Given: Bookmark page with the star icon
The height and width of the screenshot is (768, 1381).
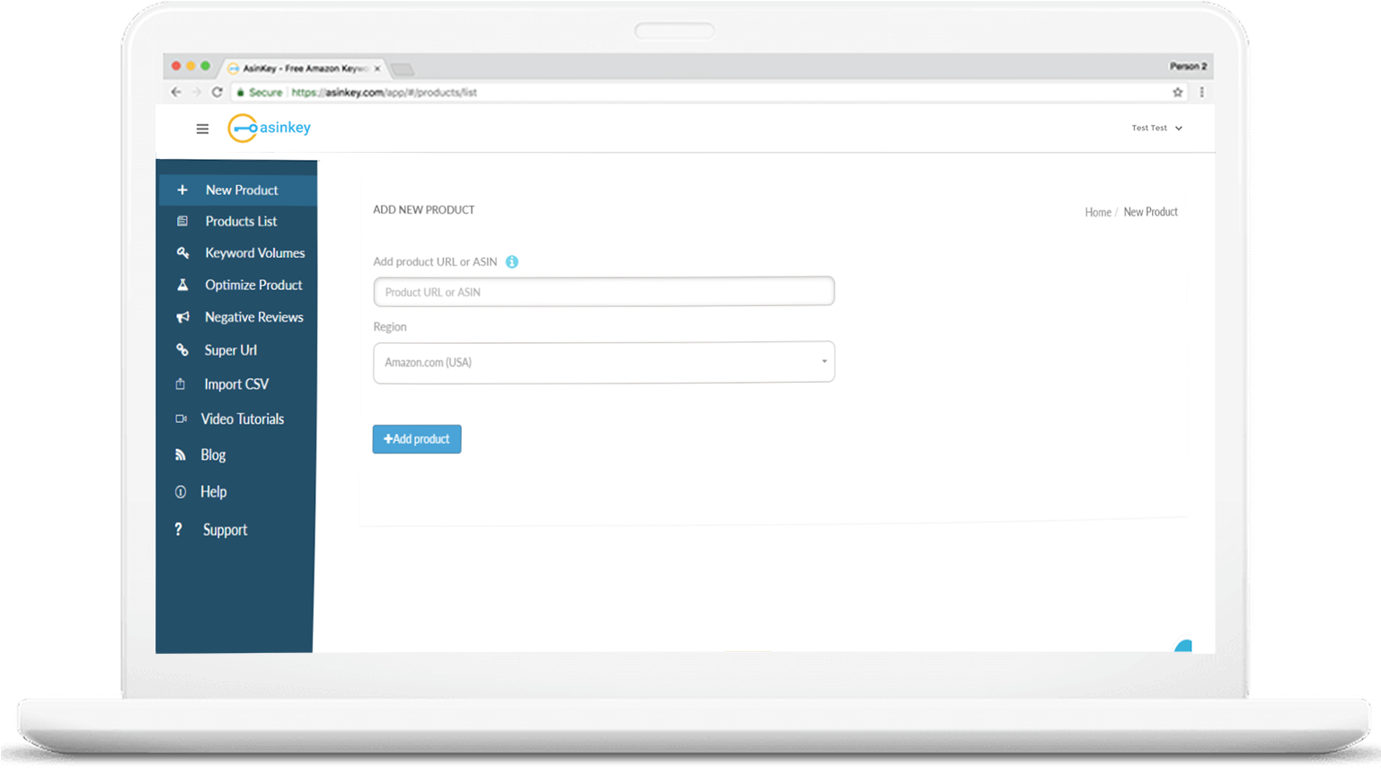Looking at the screenshot, I should pos(1177,93).
